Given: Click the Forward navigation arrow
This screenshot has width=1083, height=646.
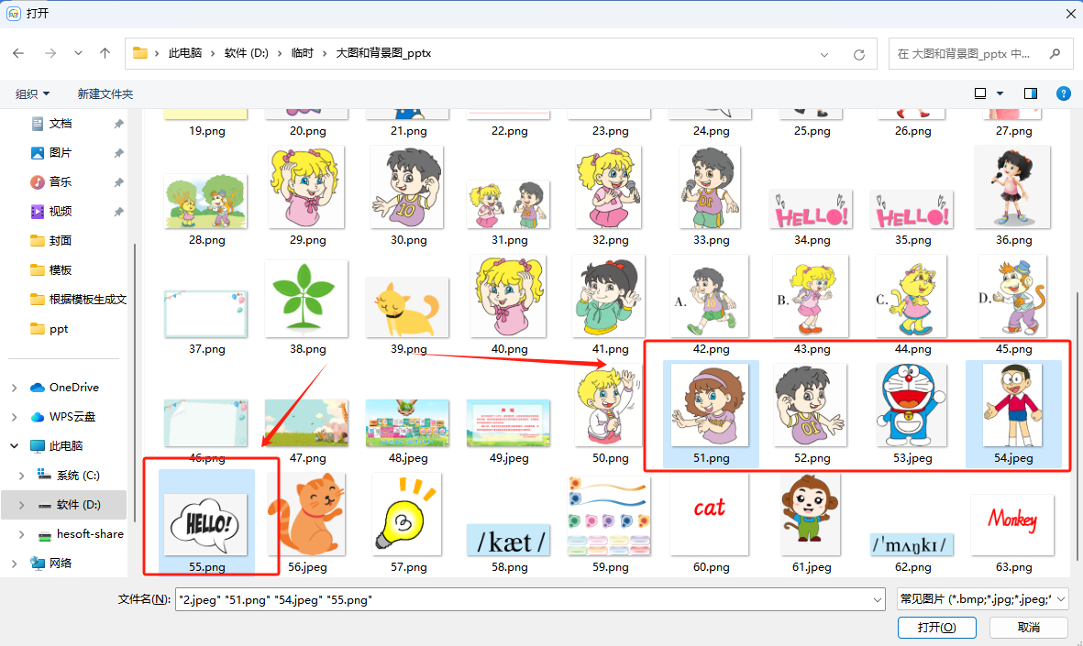Looking at the screenshot, I should (46, 53).
